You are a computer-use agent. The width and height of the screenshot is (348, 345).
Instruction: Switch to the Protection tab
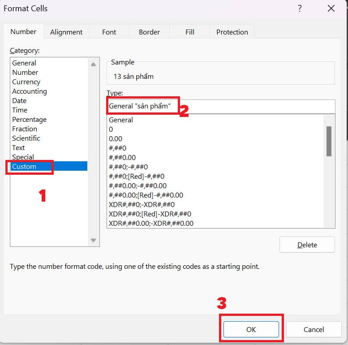232,32
